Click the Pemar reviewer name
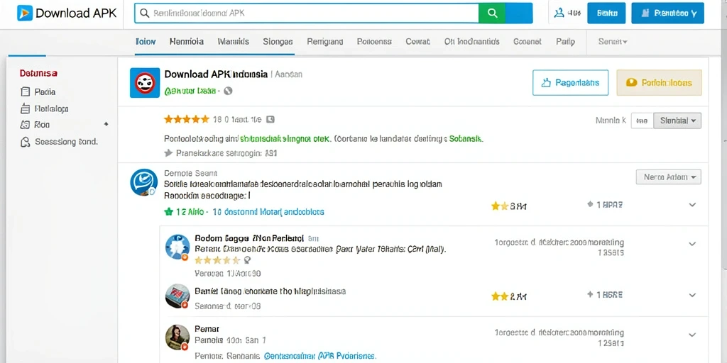727x363 pixels. [x=207, y=329]
